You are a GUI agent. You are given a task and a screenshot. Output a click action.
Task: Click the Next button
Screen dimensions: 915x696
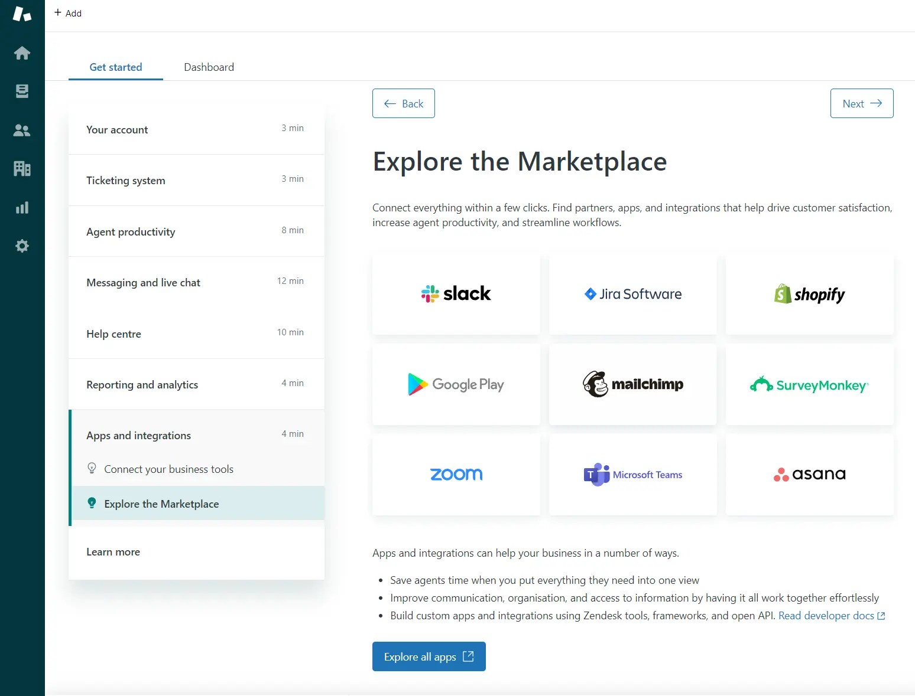click(861, 103)
